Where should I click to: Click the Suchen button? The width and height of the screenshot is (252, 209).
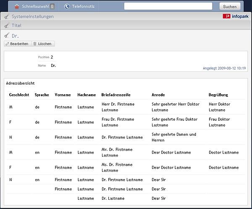pyautogui.click(x=230, y=7)
